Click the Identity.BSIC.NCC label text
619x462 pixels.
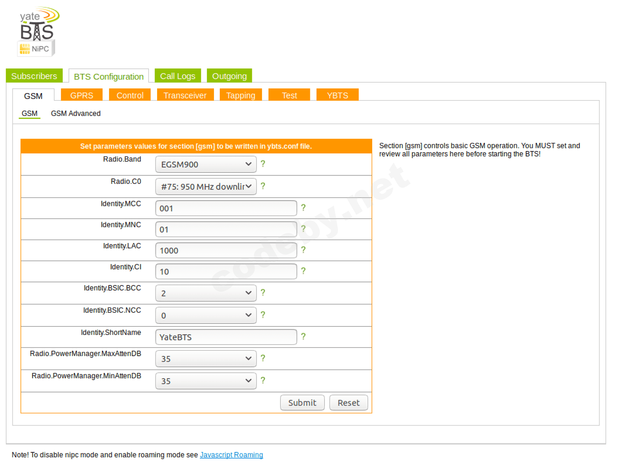coord(112,311)
